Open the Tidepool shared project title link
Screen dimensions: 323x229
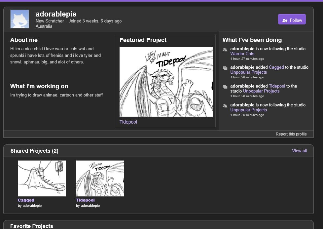coord(85,200)
